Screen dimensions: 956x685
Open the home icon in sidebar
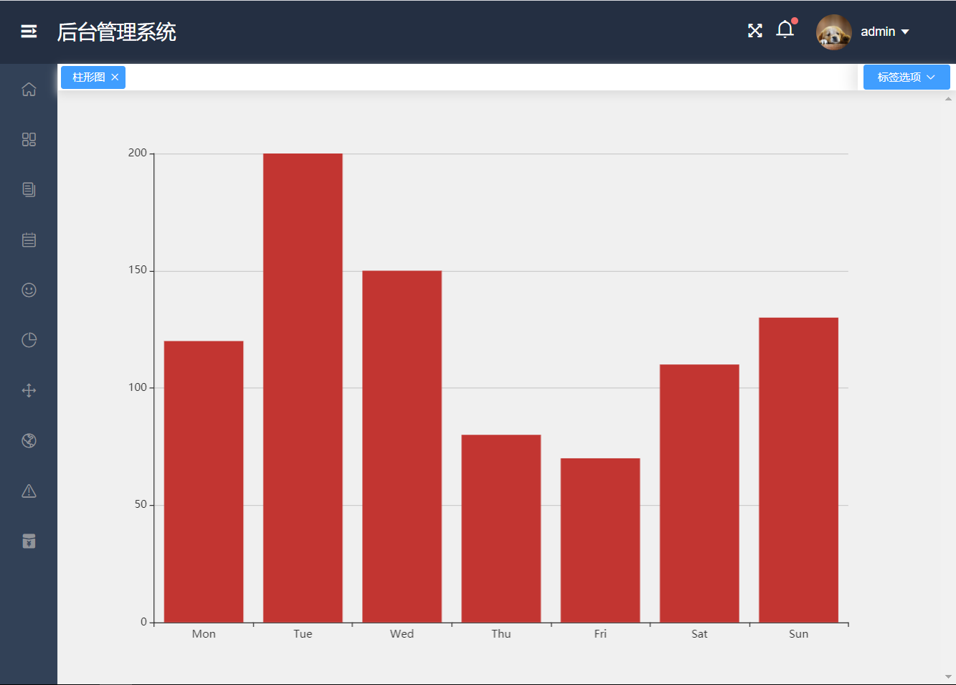pyautogui.click(x=29, y=89)
